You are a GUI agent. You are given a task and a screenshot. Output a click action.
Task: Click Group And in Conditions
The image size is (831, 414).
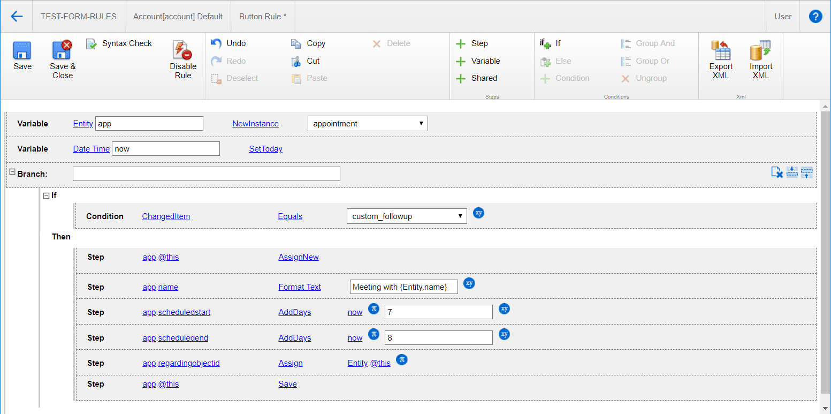click(x=647, y=43)
